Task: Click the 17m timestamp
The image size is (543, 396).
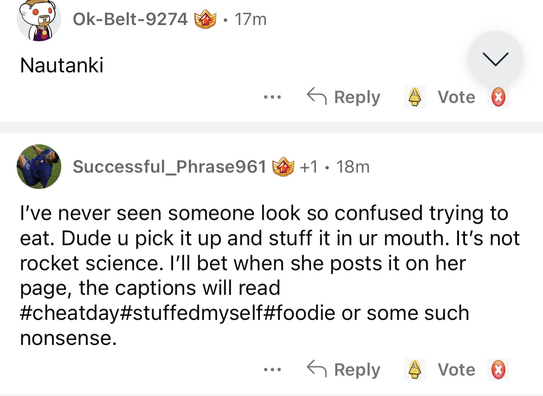Action: 251,19
